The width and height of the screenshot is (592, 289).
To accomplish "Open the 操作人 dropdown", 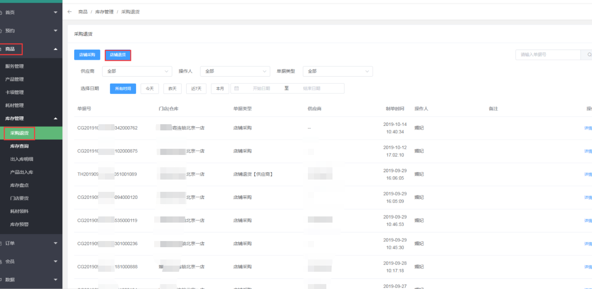I will pos(235,71).
